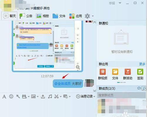Click the screenshot scissors icon
Screen dimensions: 147x117
tap(56, 97)
